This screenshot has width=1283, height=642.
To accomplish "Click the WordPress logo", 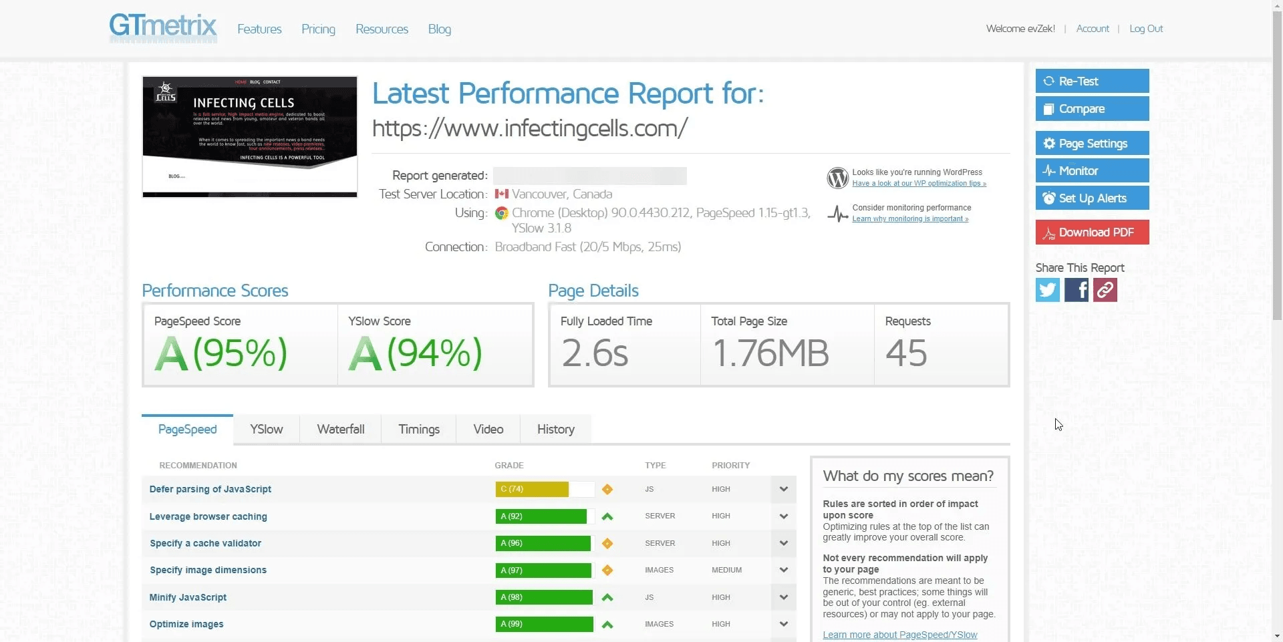I will click(x=837, y=178).
